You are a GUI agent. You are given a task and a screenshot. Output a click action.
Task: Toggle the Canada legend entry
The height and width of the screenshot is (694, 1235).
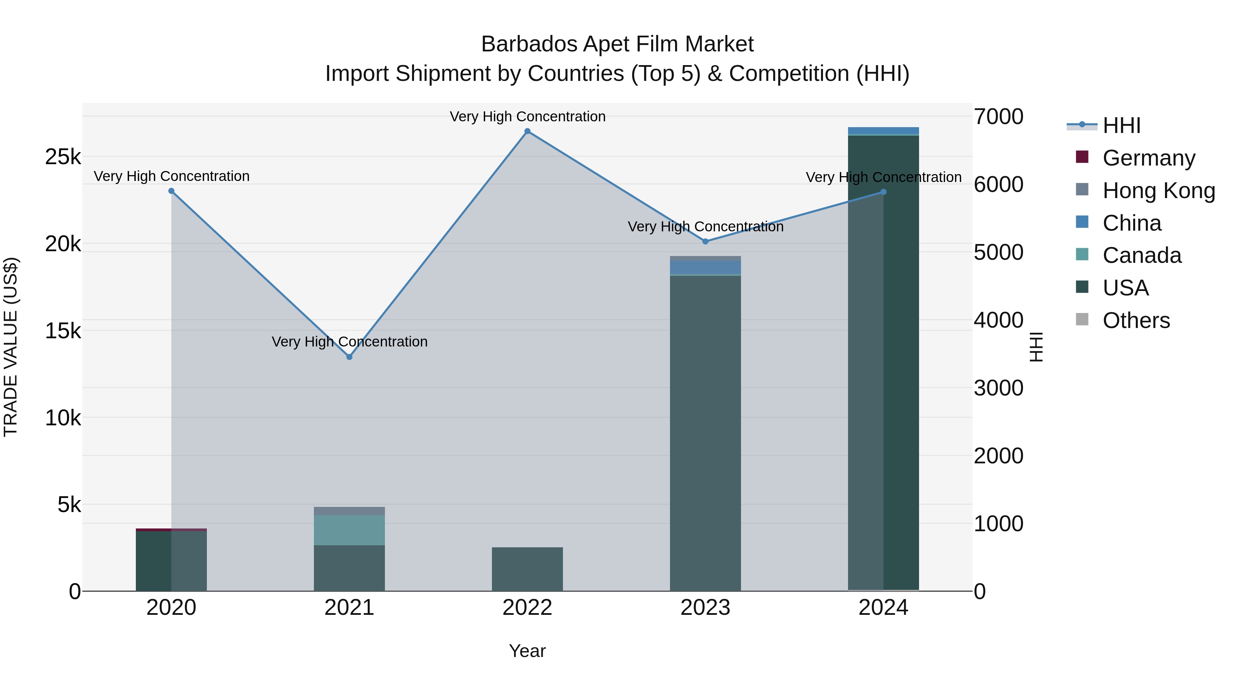(x=1129, y=255)
